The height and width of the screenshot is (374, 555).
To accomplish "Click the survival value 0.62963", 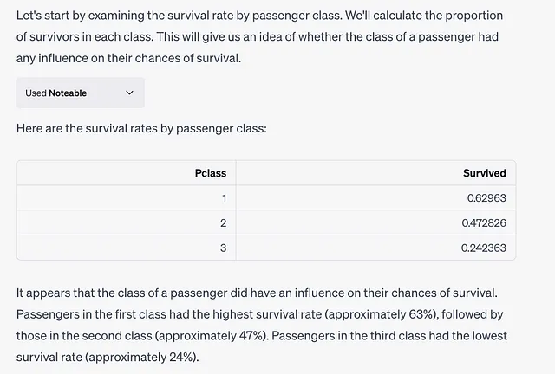I will (486, 198).
